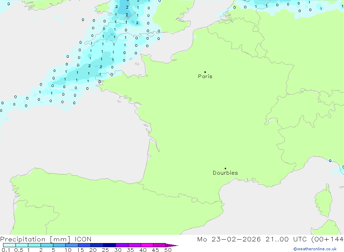Pick the 35–40 mm magenta legend swatch
The image size is (344, 252).
[134, 245]
